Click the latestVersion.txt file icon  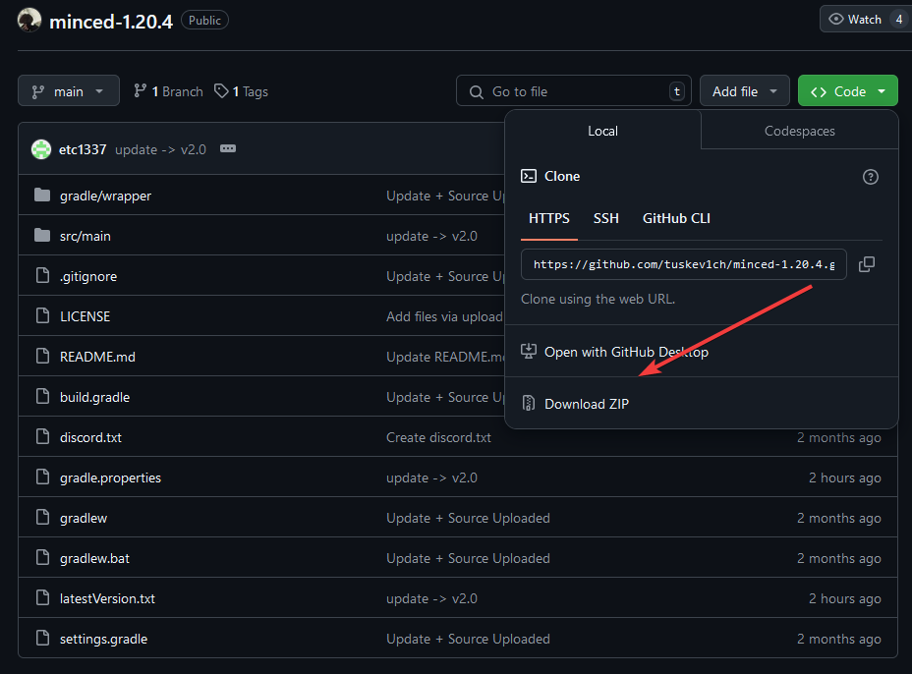tap(42, 597)
